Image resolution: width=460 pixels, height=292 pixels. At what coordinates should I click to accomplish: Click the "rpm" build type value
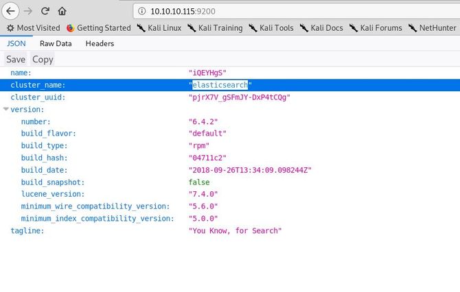pyautogui.click(x=199, y=145)
